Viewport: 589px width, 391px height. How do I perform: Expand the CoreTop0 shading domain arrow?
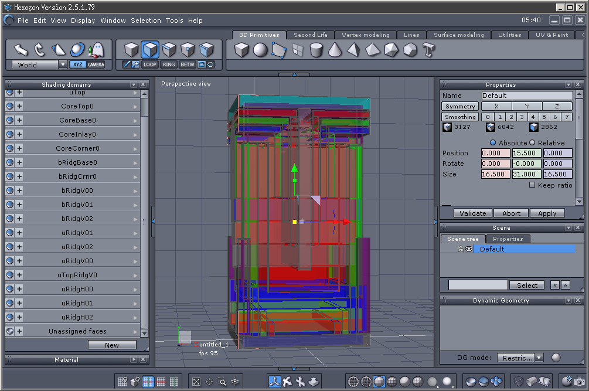[135, 107]
